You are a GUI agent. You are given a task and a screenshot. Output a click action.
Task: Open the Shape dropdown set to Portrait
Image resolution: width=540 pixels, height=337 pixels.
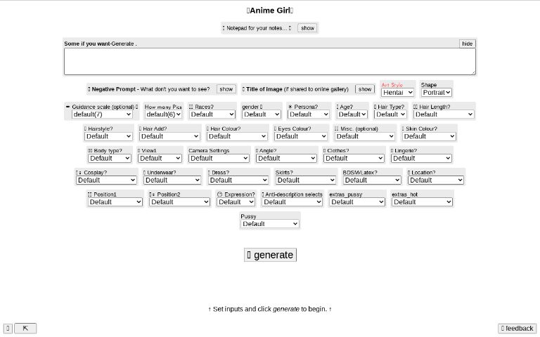437,92
